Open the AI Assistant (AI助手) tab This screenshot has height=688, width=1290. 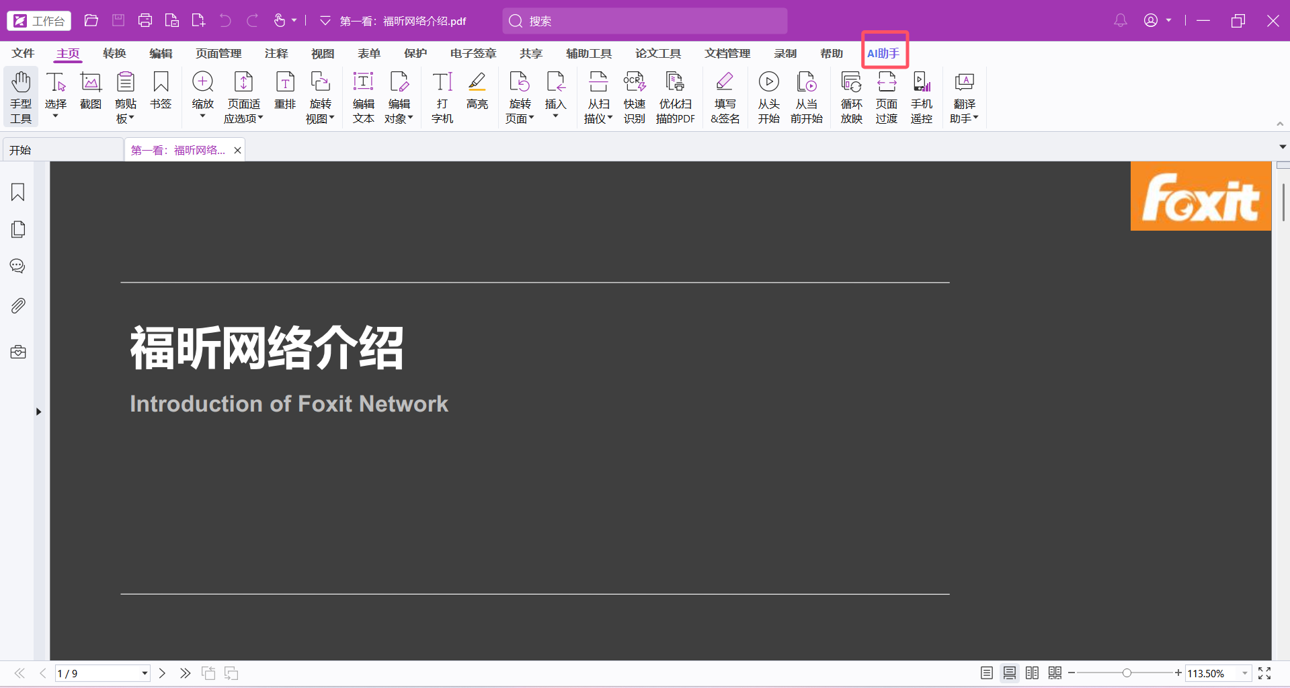pos(883,53)
